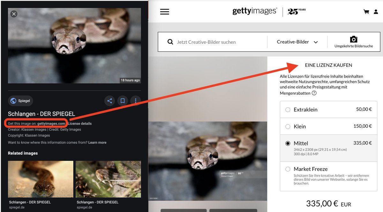Open the shopping cart
Image resolution: width=383 pixels, height=212 pixels.
[366, 12]
